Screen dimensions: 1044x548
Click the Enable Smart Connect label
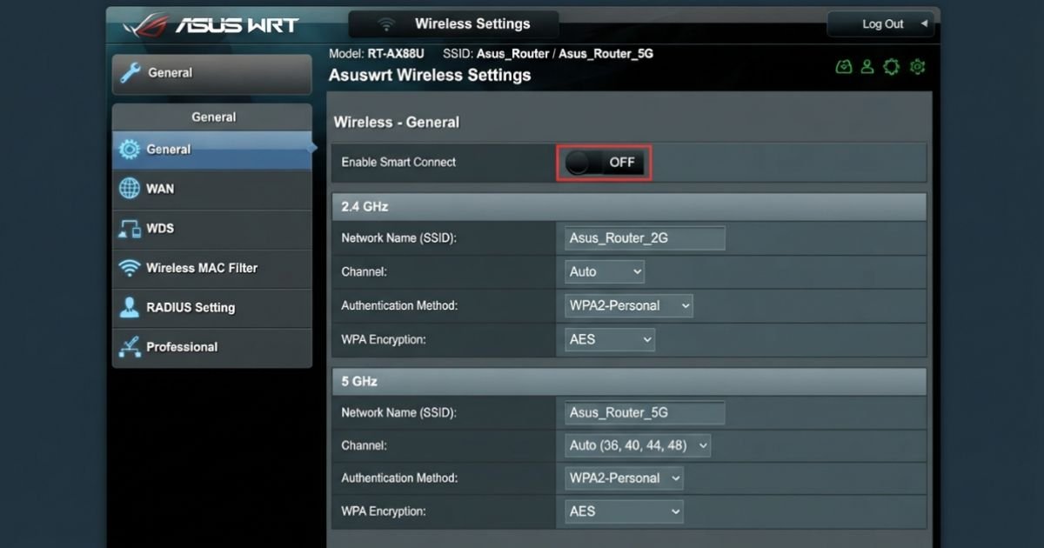[398, 163]
